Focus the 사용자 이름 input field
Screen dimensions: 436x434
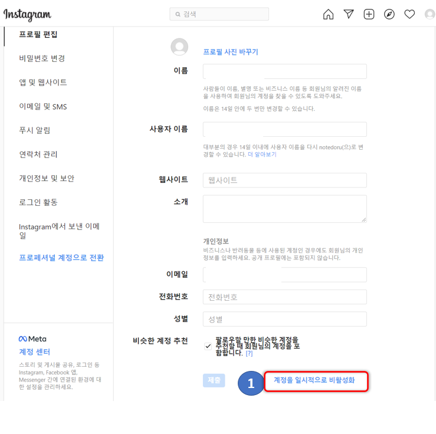pos(285,129)
